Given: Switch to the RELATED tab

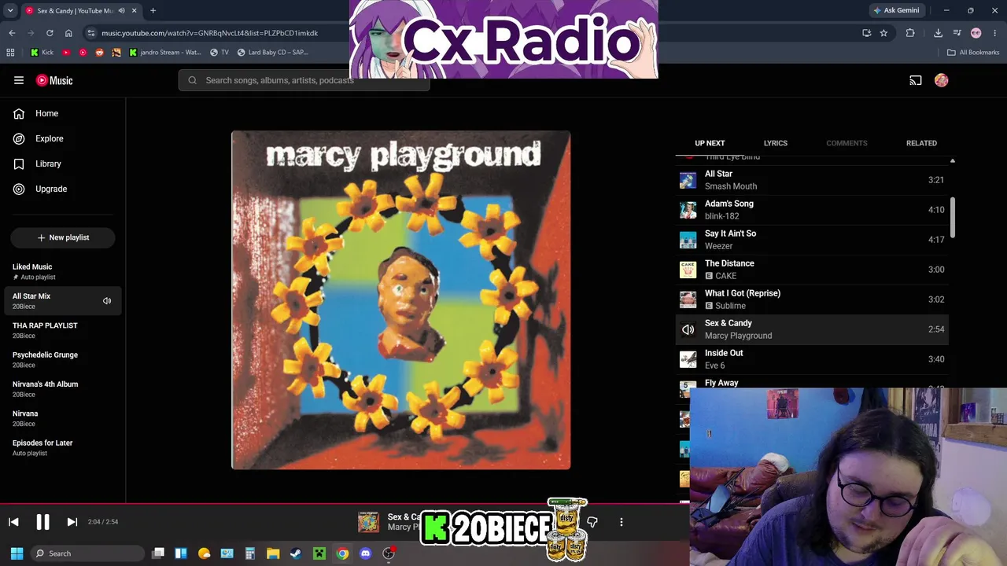Looking at the screenshot, I should tap(921, 143).
